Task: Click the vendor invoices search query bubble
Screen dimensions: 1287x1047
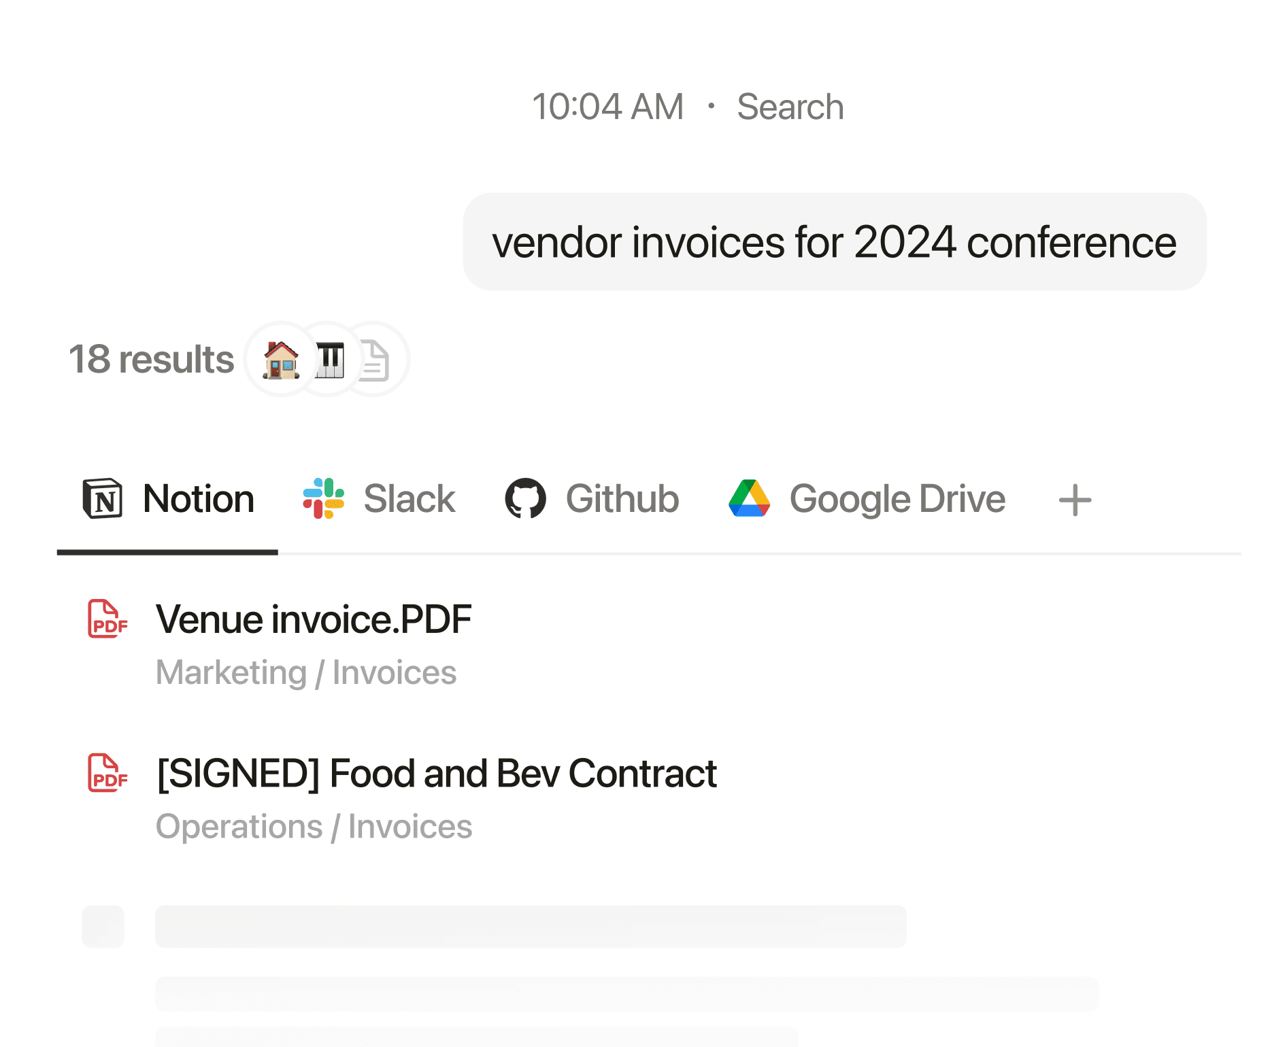Action: tap(835, 242)
